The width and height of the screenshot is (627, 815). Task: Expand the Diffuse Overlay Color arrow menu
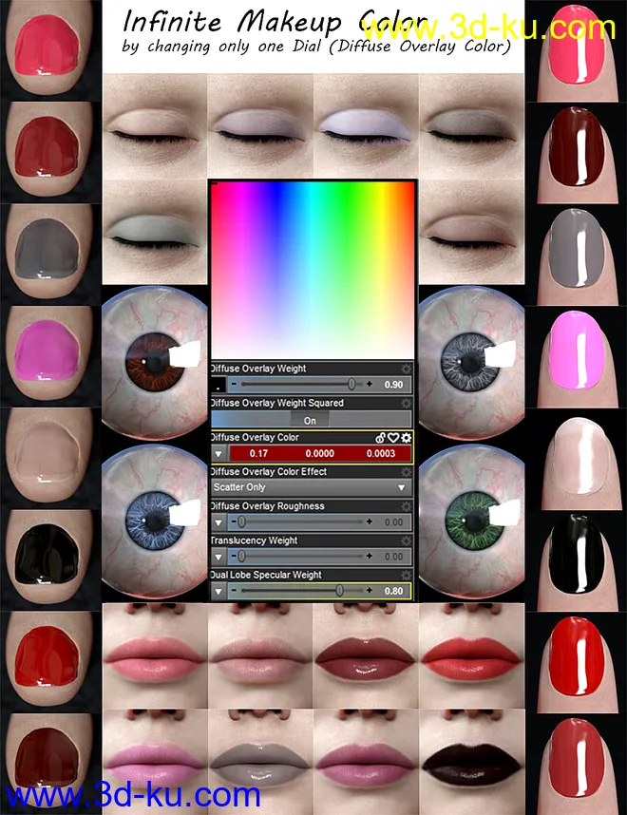pos(218,454)
